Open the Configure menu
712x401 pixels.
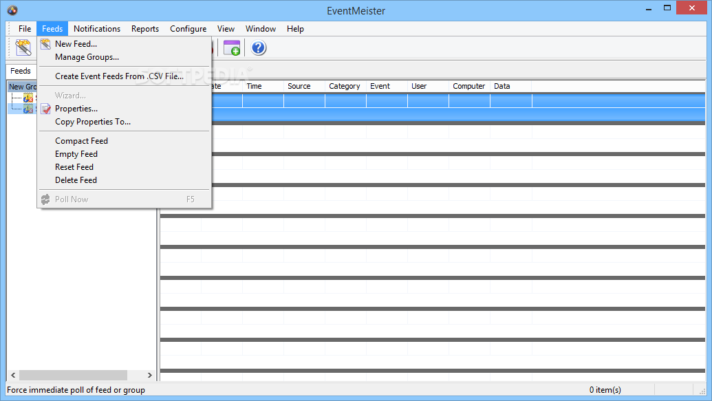click(x=188, y=29)
